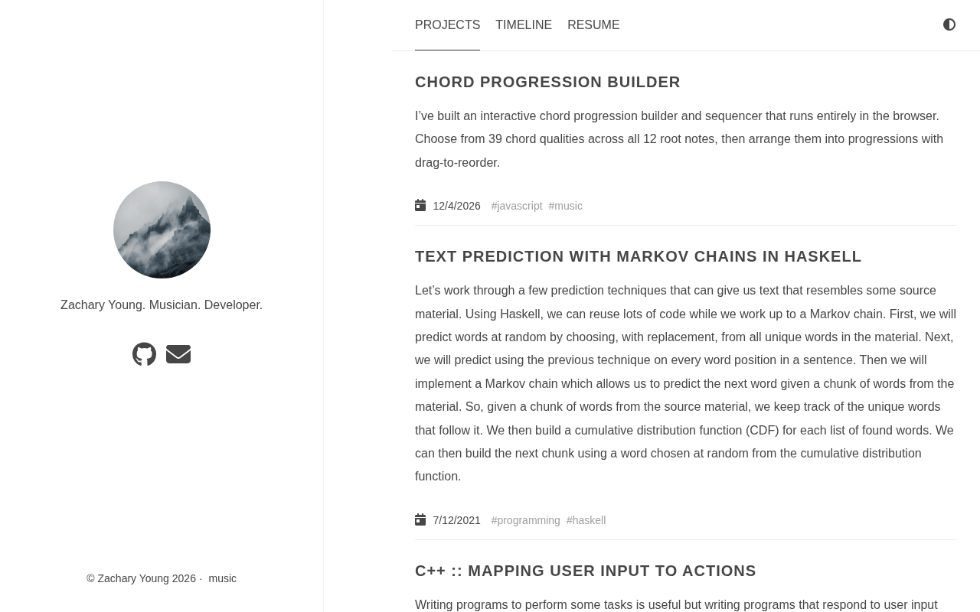Click the 7/12/2021 post date

pos(456,520)
